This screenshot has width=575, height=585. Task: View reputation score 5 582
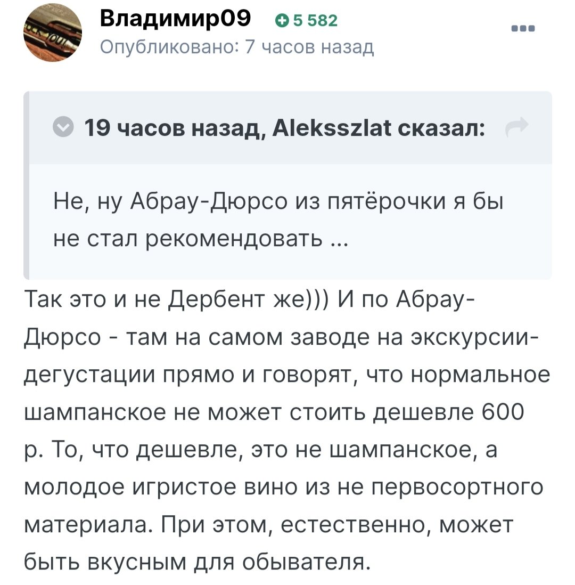(315, 21)
